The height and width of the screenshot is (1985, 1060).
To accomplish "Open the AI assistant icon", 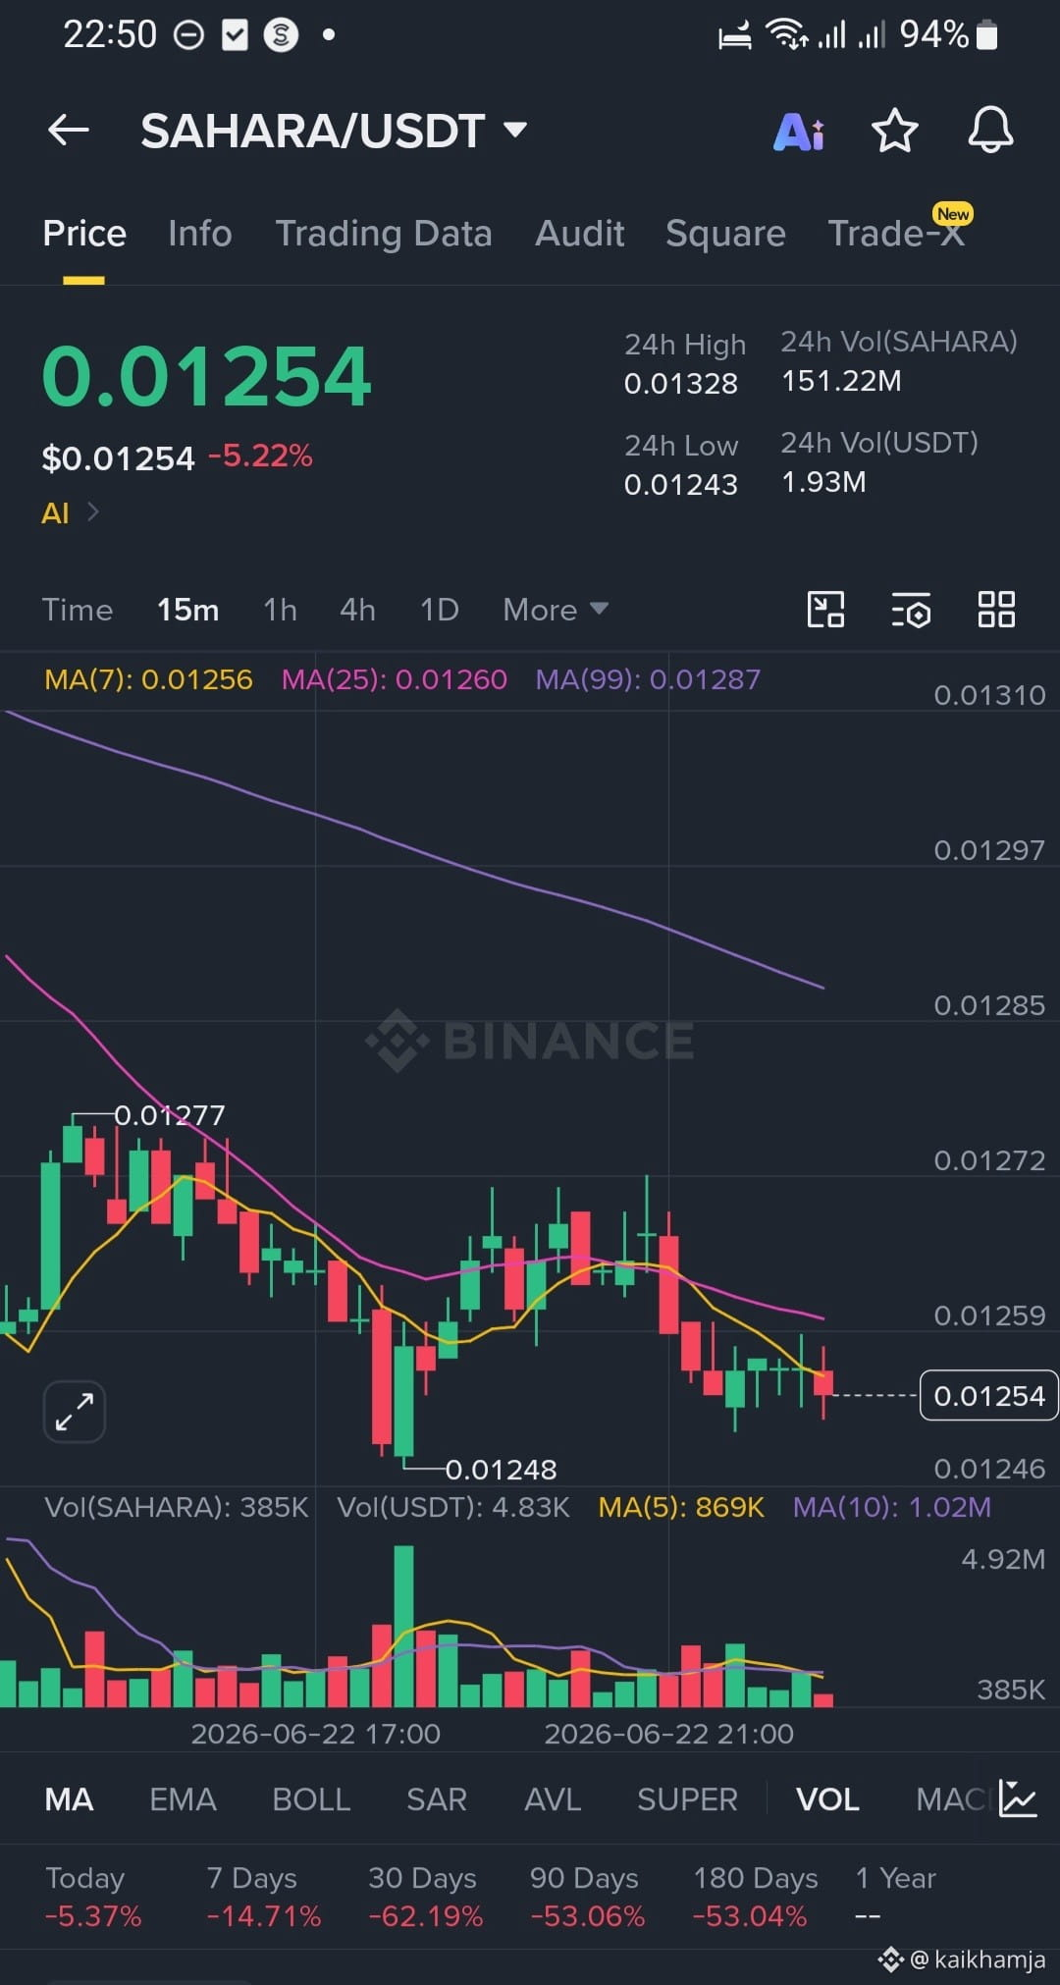I will click(x=799, y=131).
